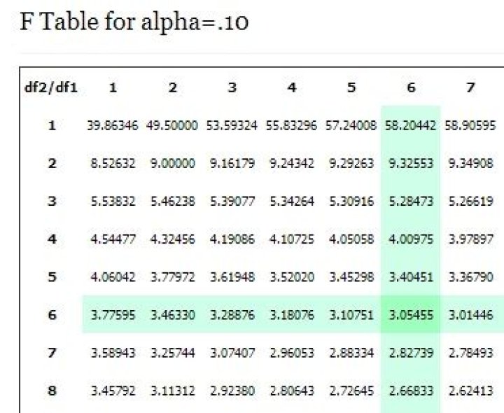This screenshot has width=504, height=413.
Task: Select cell value 57.24008
Action: coord(351,126)
